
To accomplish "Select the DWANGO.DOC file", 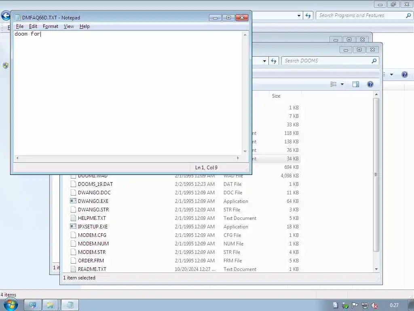I will pos(94,192).
